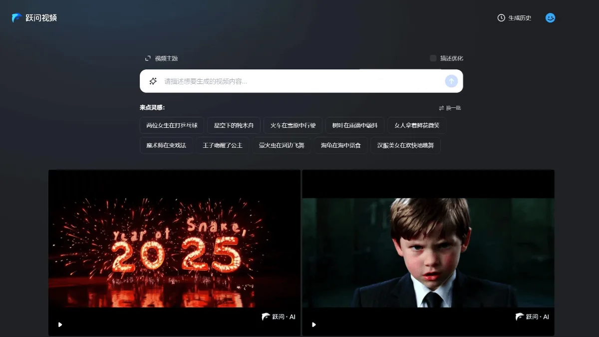This screenshot has height=337, width=599.
Task: Click 换一批 to refresh suggestions
Action: click(x=450, y=108)
